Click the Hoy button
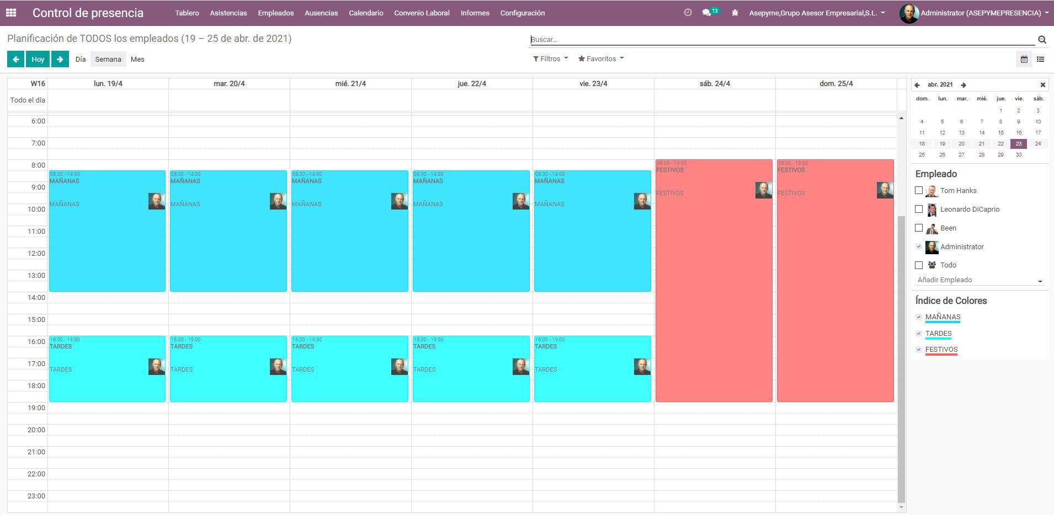This screenshot has height=515, width=1054. pyautogui.click(x=38, y=59)
